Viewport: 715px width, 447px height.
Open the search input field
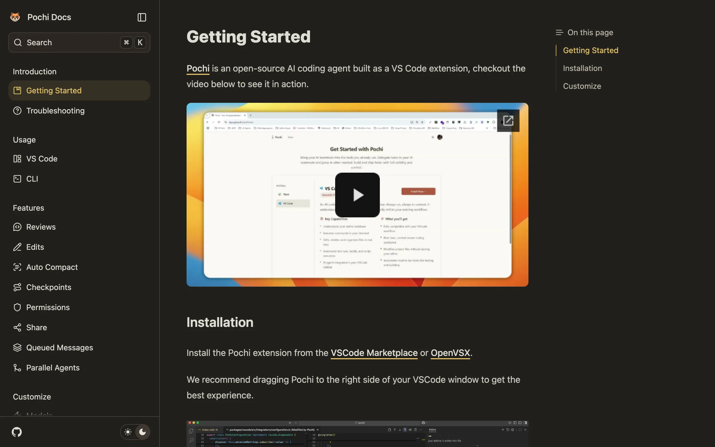79,42
